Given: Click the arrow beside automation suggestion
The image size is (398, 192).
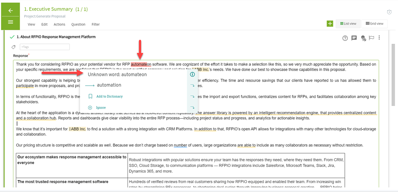Looking at the screenshot, I should [192, 86].
